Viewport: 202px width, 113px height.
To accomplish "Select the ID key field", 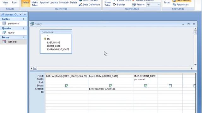I will tap(48, 39).
